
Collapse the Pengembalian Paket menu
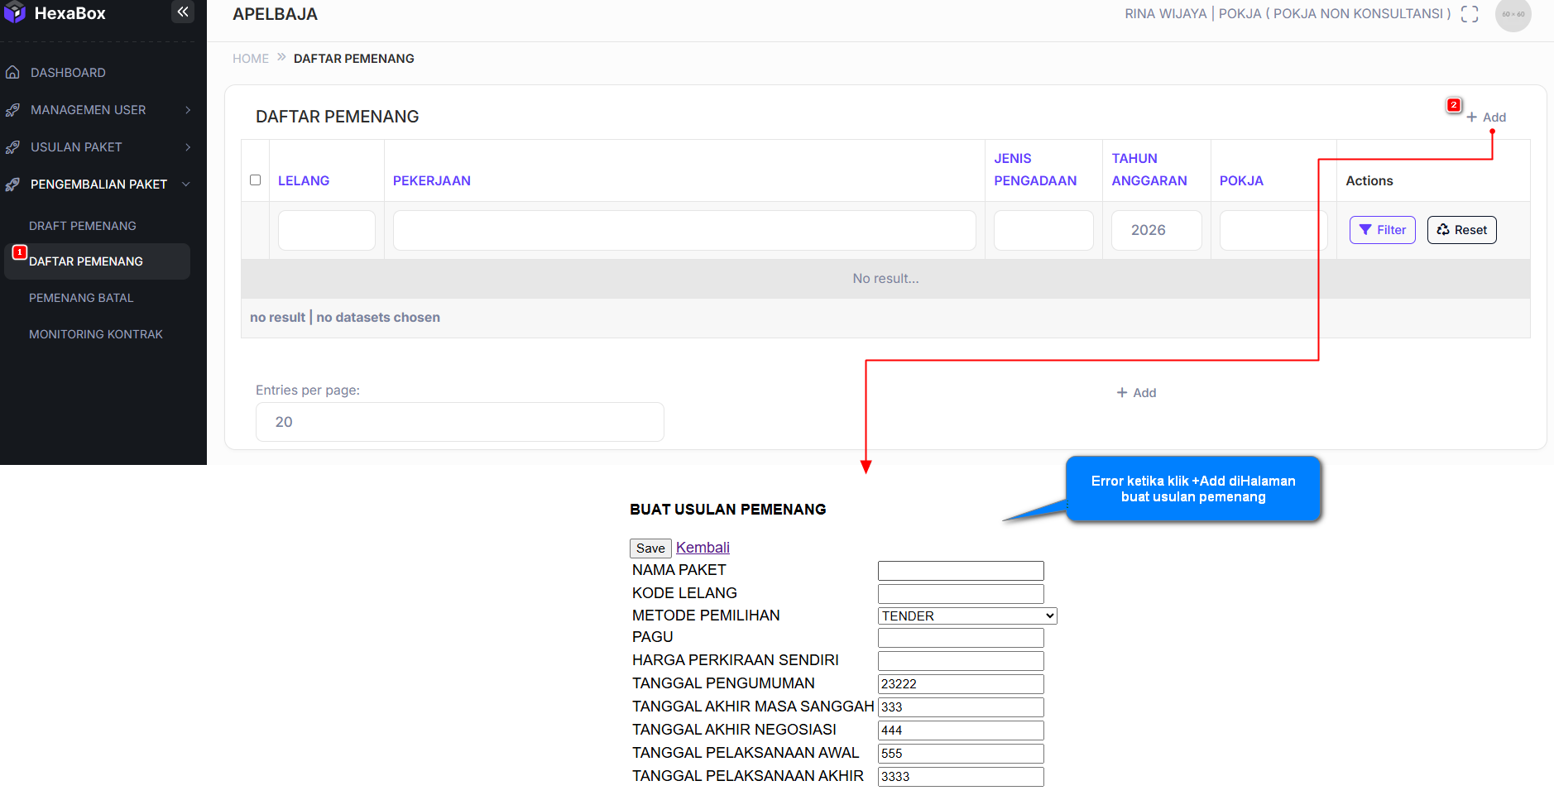pos(186,184)
